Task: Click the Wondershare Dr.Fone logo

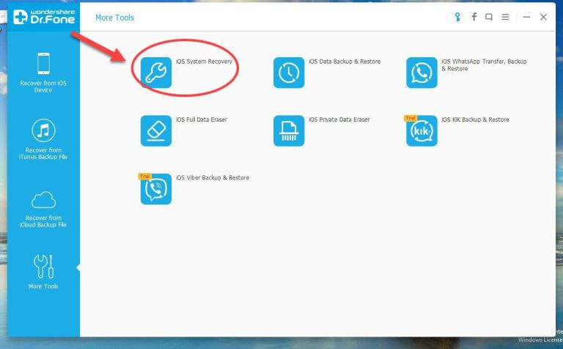Action: [x=44, y=17]
